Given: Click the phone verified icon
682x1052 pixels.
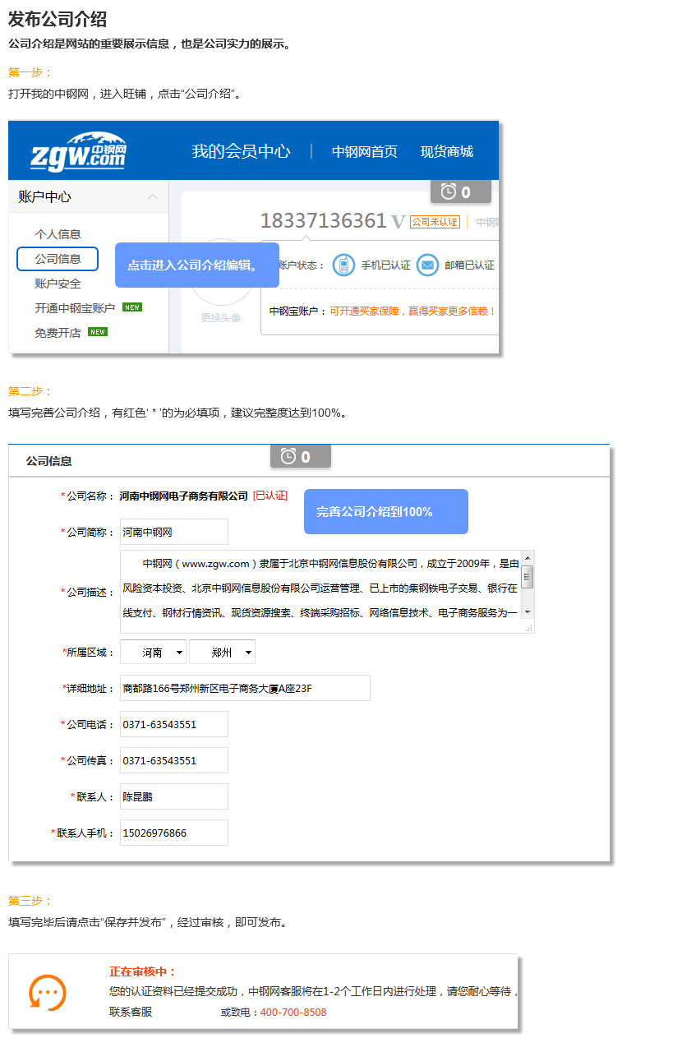Looking at the screenshot, I should (343, 265).
